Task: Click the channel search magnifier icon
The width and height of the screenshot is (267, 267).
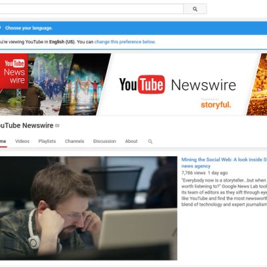Action: [150, 142]
